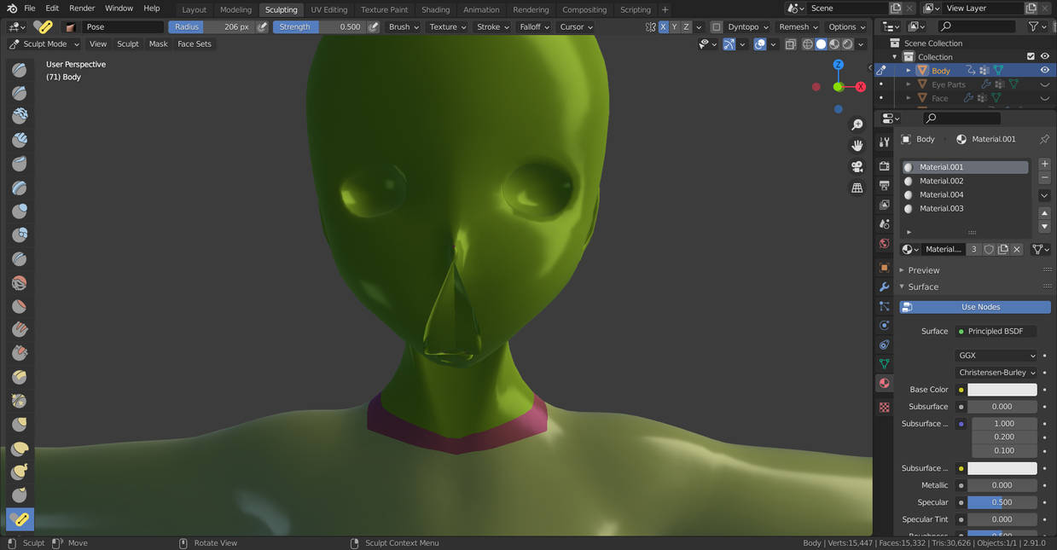Pin the properties editor context
1057x550 pixels.
(1044, 139)
